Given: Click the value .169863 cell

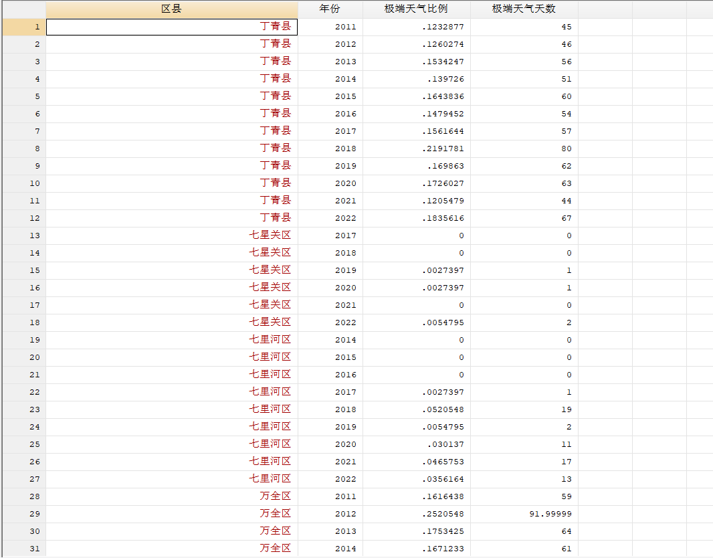Looking at the screenshot, I should tap(417, 166).
